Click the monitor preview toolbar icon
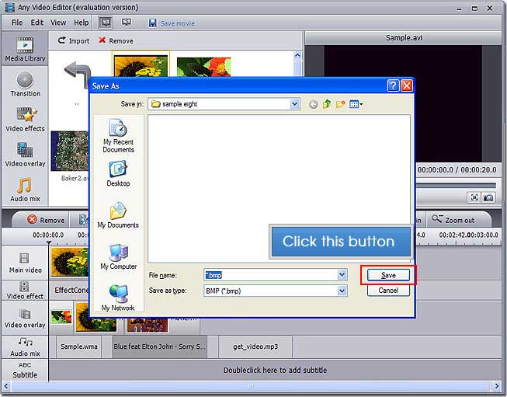 click(126, 23)
